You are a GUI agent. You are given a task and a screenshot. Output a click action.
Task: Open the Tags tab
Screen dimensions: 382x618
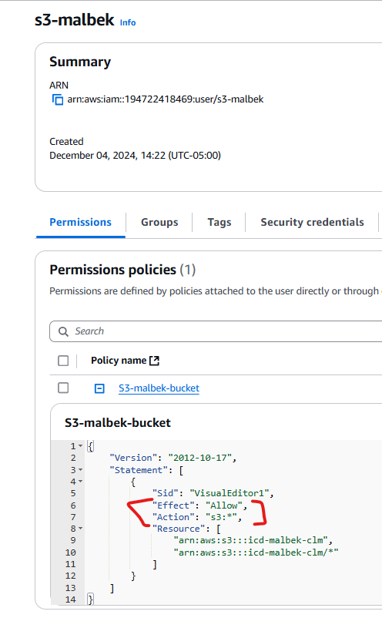tap(219, 222)
